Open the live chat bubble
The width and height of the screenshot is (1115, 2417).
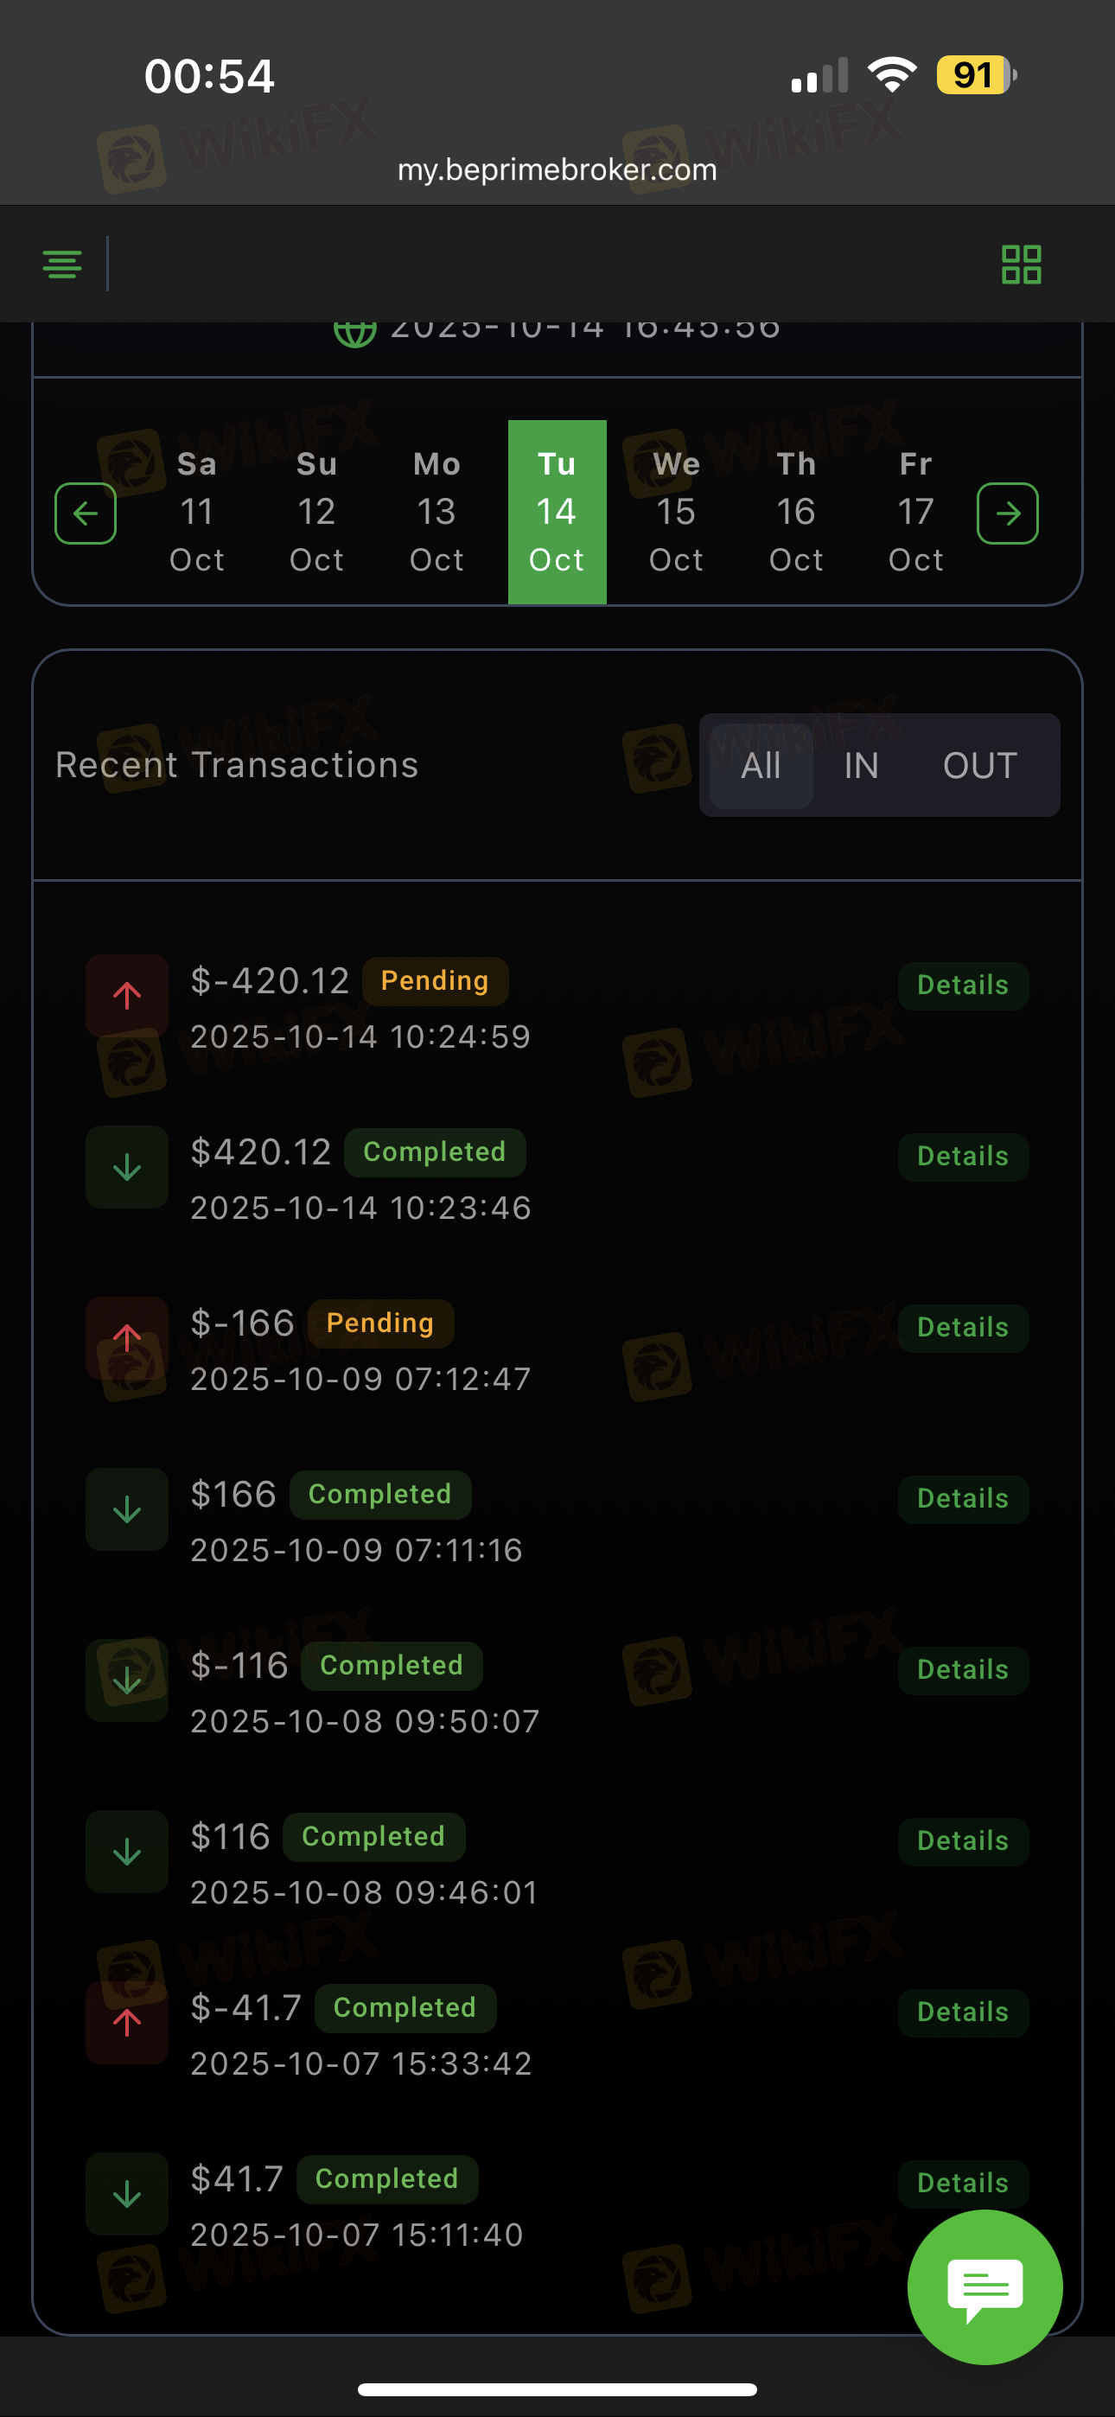point(984,2286)
